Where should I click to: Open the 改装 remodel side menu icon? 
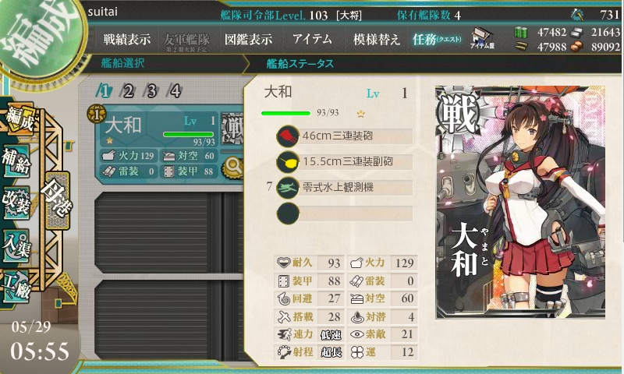[x=16, y=203]
